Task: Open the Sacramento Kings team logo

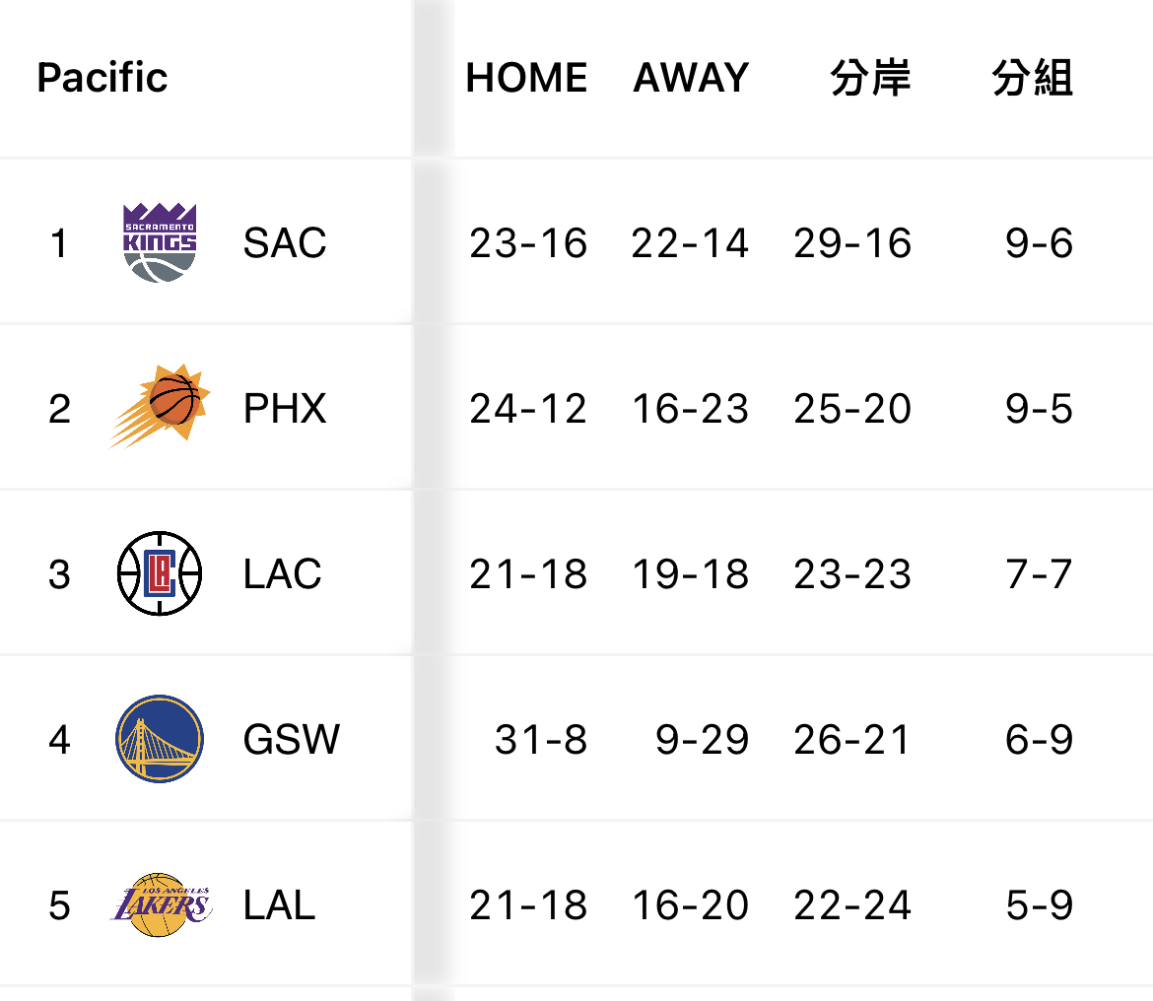Action: pos(160,242)
